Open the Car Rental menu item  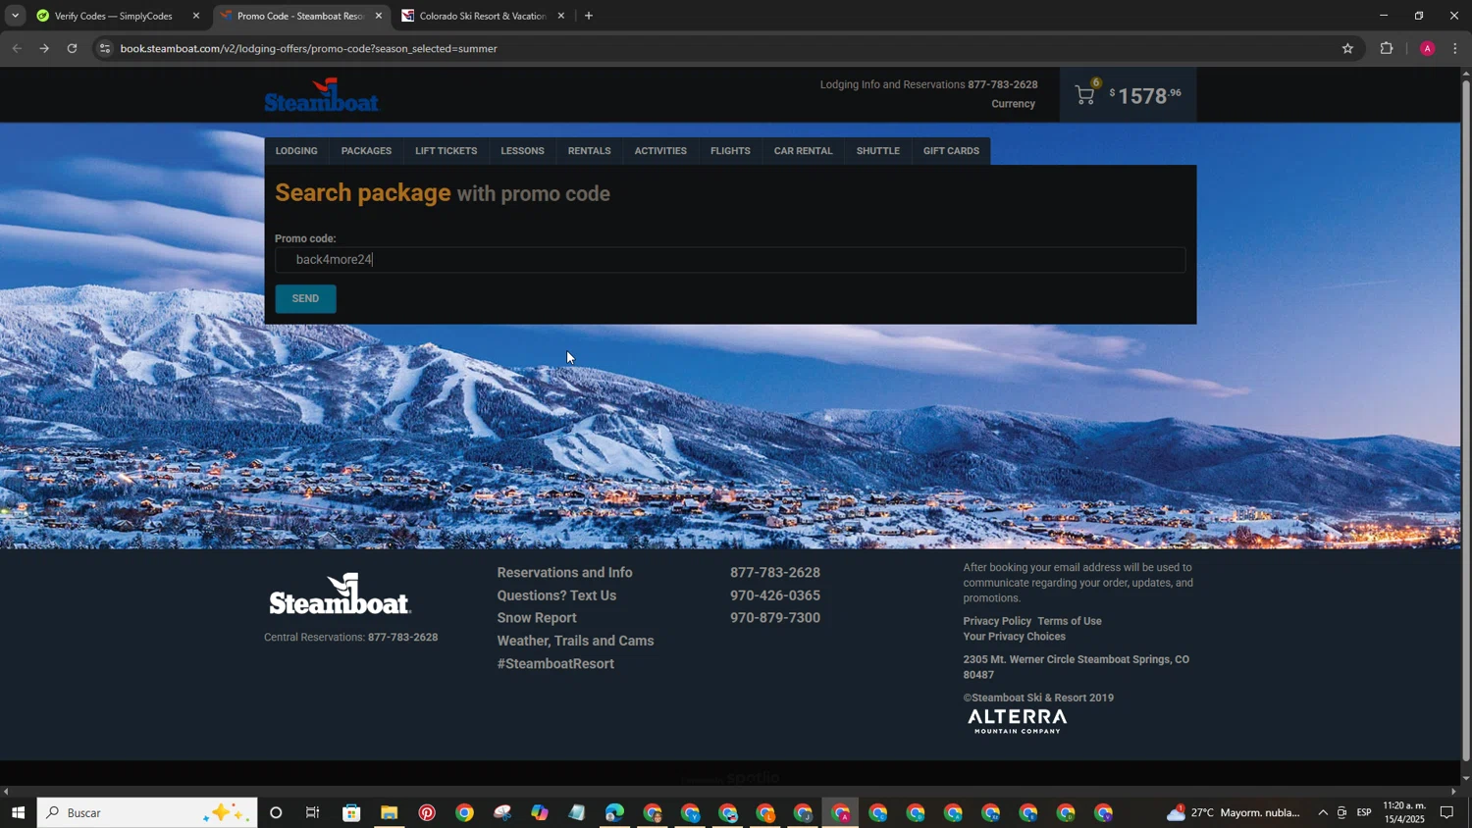803,151
